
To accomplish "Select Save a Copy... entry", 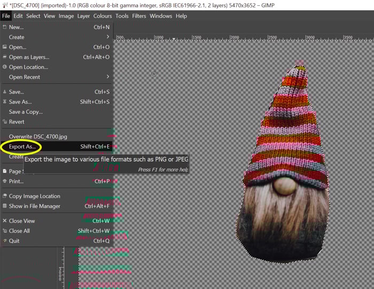I will [56, 112].
